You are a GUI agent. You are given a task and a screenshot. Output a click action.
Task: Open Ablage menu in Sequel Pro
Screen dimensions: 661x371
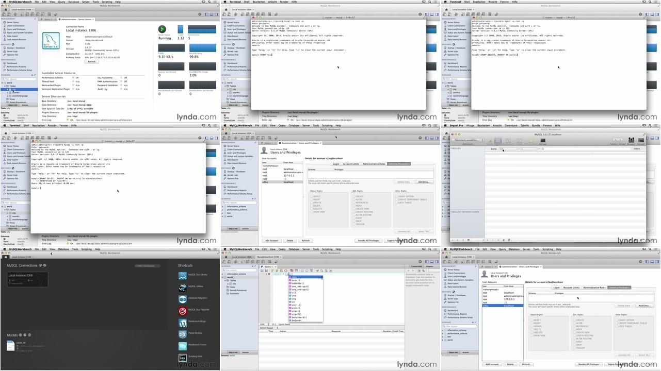[x=470, y=125]
